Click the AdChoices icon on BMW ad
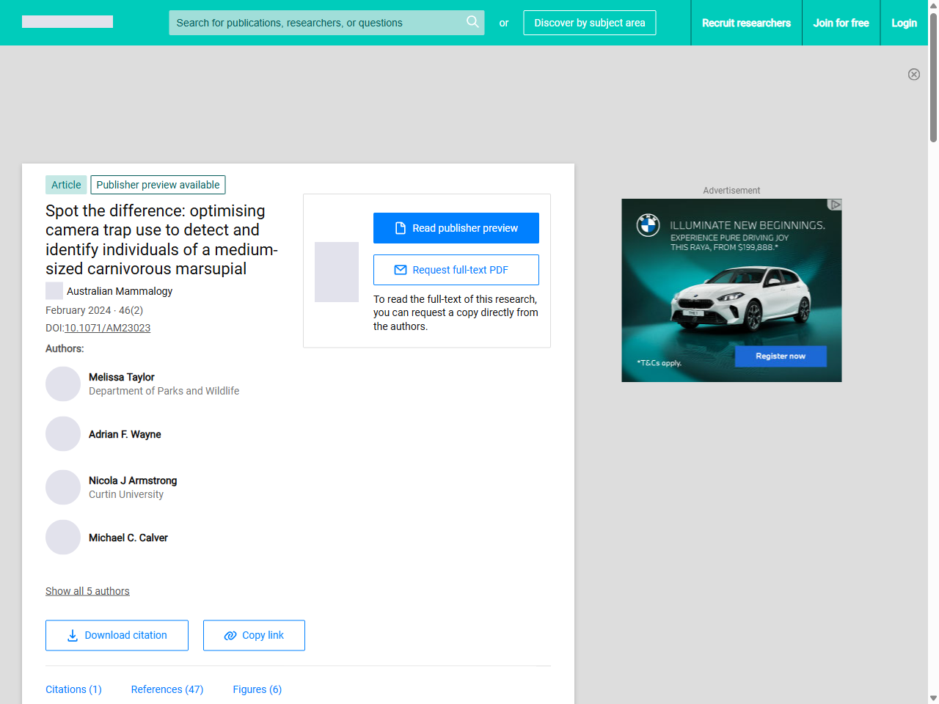939x704 pixels. [834, 205]
